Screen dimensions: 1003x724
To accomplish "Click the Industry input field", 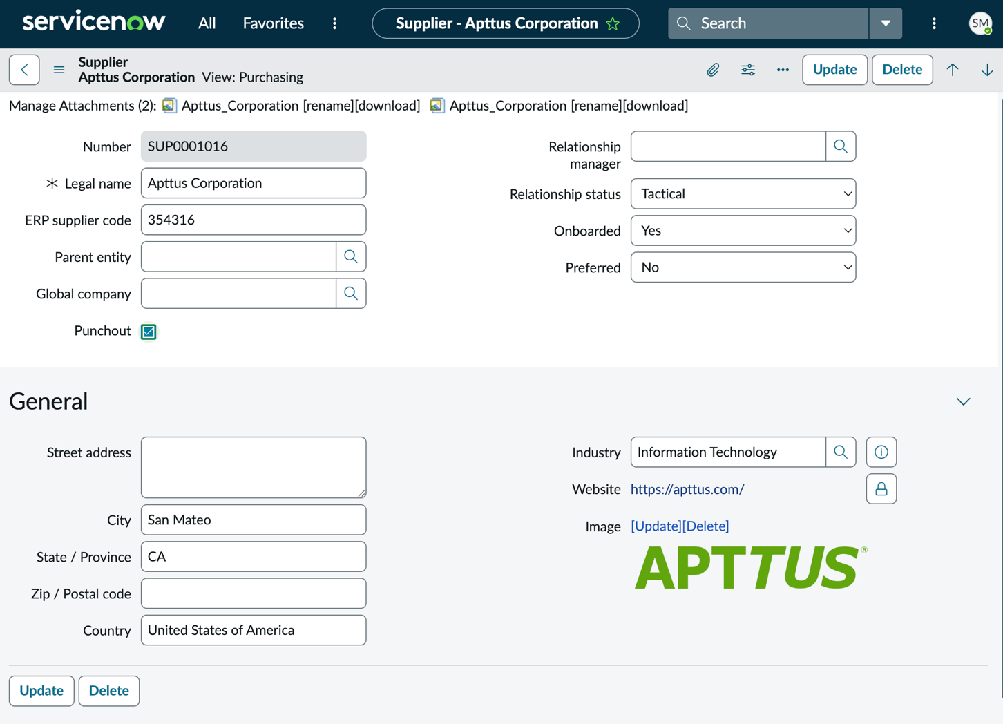I will [x=728, y=452].
